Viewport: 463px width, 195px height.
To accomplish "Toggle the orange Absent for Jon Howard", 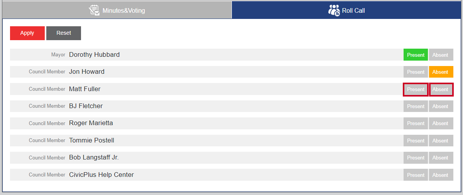I will 441,72.
